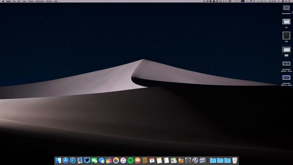The image size is (293, 165).
Task: Open the brown package box app in Dock
Action: (181, 160)
